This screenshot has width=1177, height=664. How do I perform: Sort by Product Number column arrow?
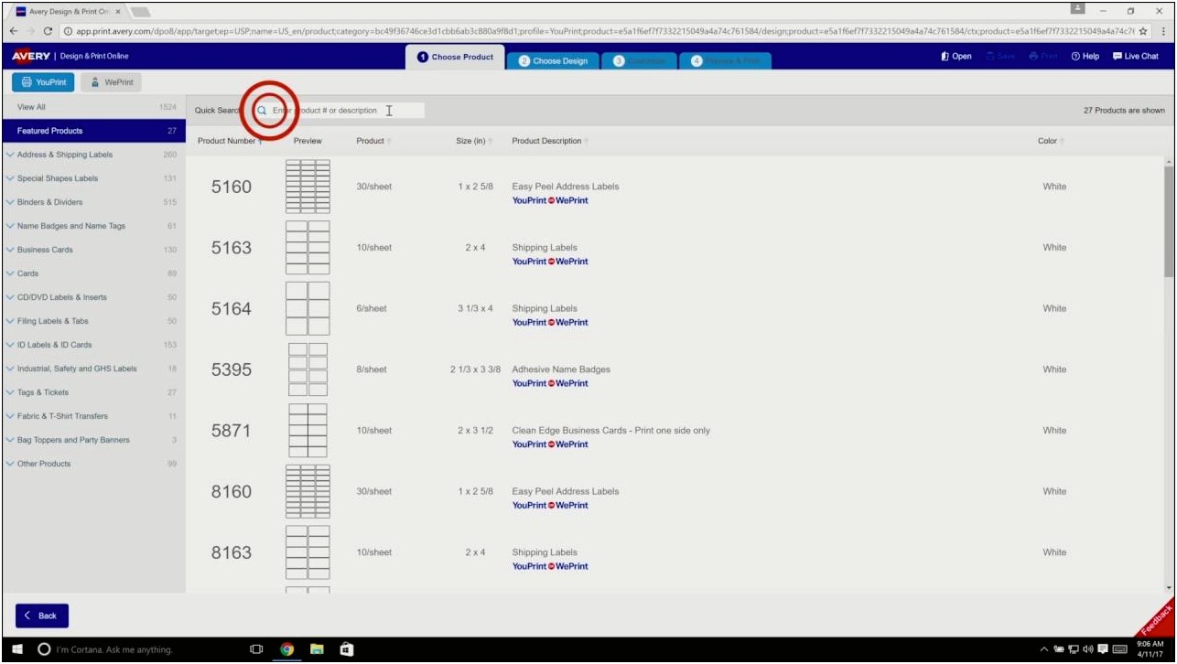[261, 142]
